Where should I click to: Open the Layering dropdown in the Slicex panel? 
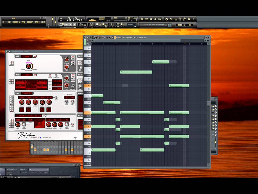[x=39, y=169]
